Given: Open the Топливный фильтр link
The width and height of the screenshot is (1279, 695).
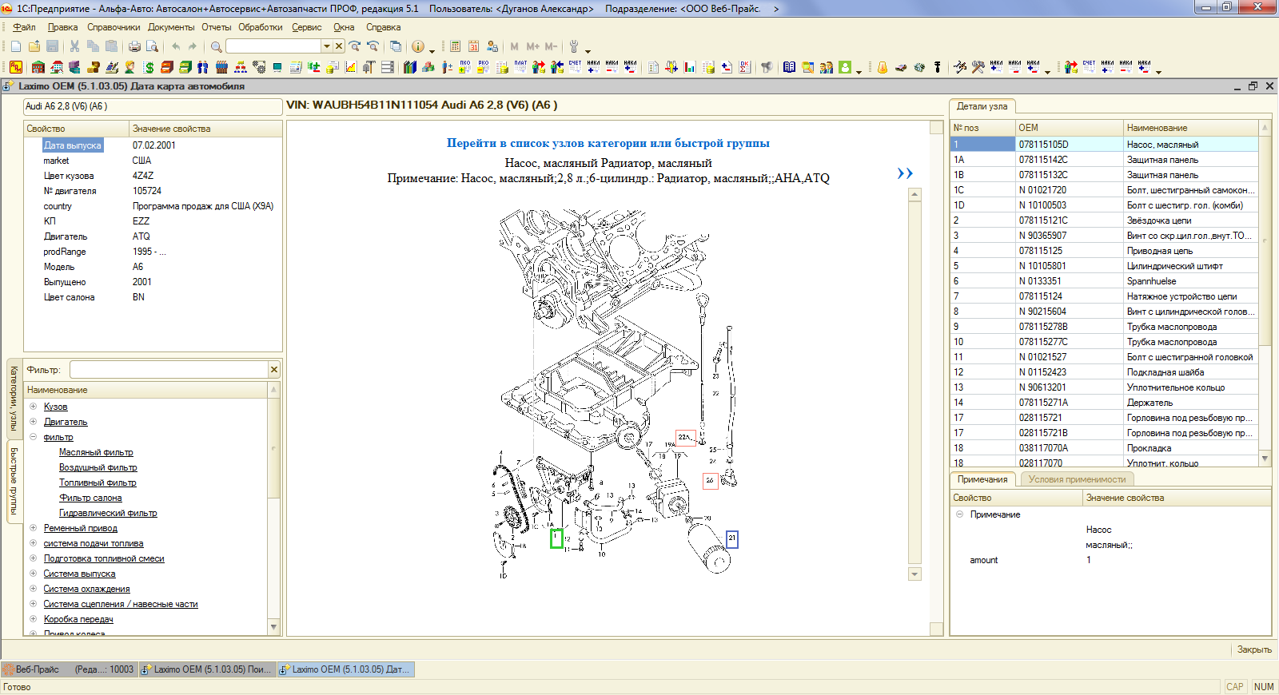Looking at the screenshot, I should coord(98,483).
